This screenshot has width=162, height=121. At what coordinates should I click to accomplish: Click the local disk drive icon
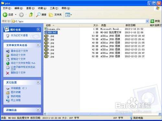pos(8,88)
